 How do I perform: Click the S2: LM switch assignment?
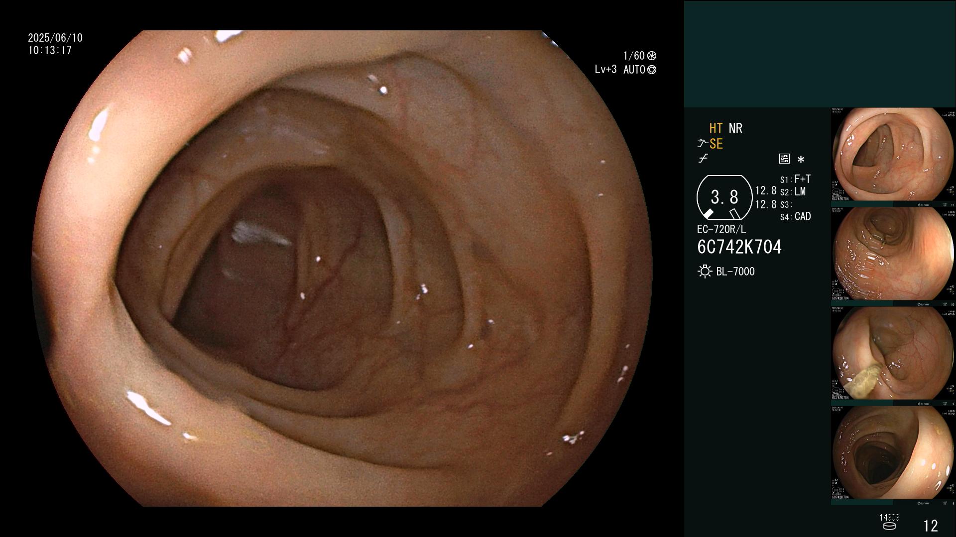click(793, 191)
